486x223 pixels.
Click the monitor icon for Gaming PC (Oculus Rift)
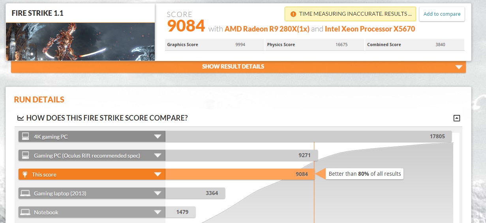pyautogui.click(x=26, y=156)
